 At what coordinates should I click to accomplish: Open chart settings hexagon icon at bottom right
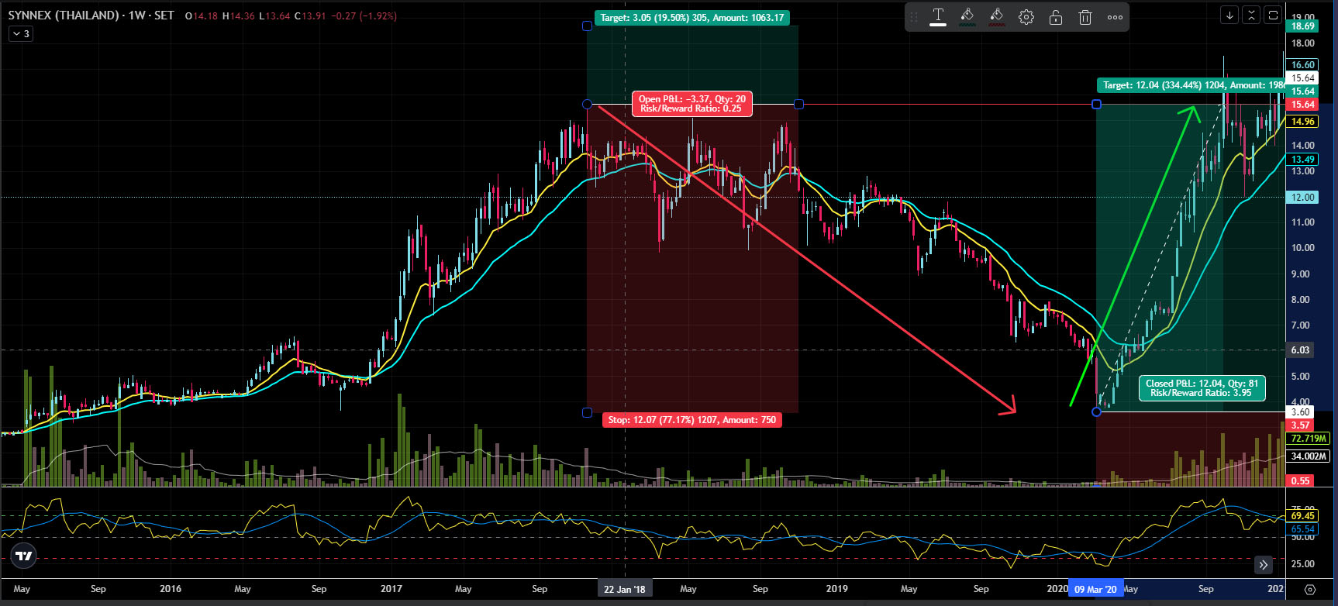pos(1310,589)
